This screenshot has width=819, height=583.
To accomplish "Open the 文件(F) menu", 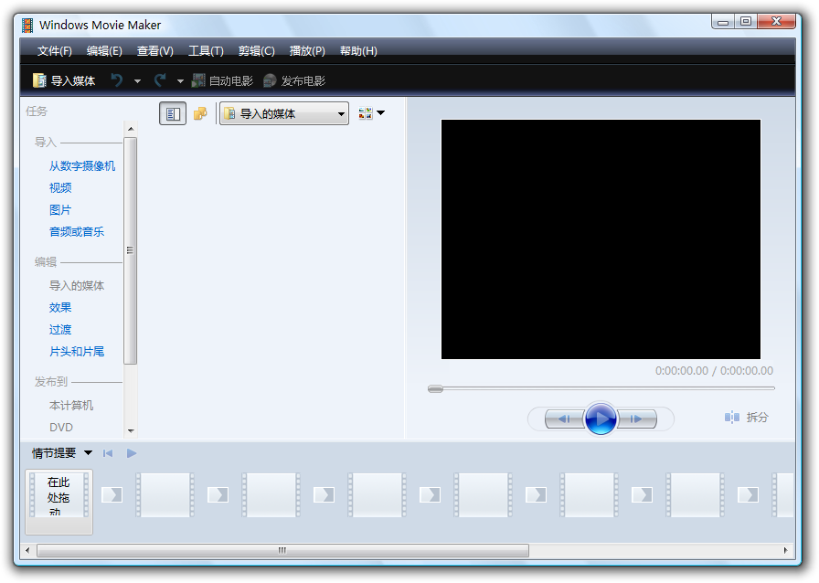I will 54,50.
